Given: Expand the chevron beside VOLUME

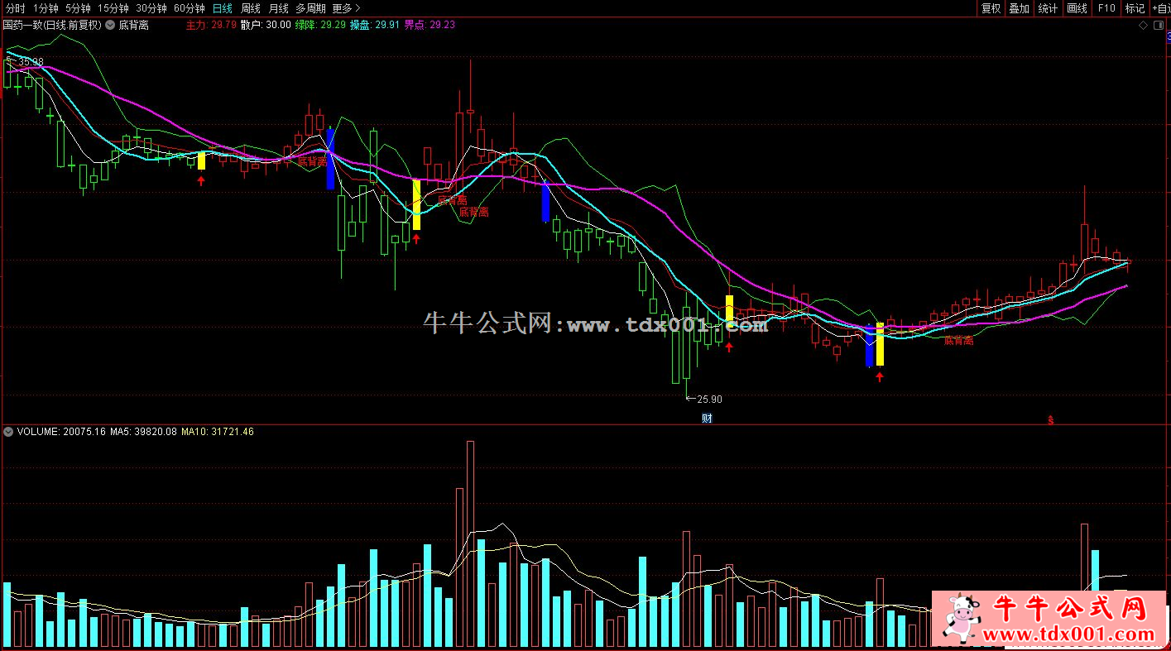Looking at the screenshot, I should (x=8, y=432).
